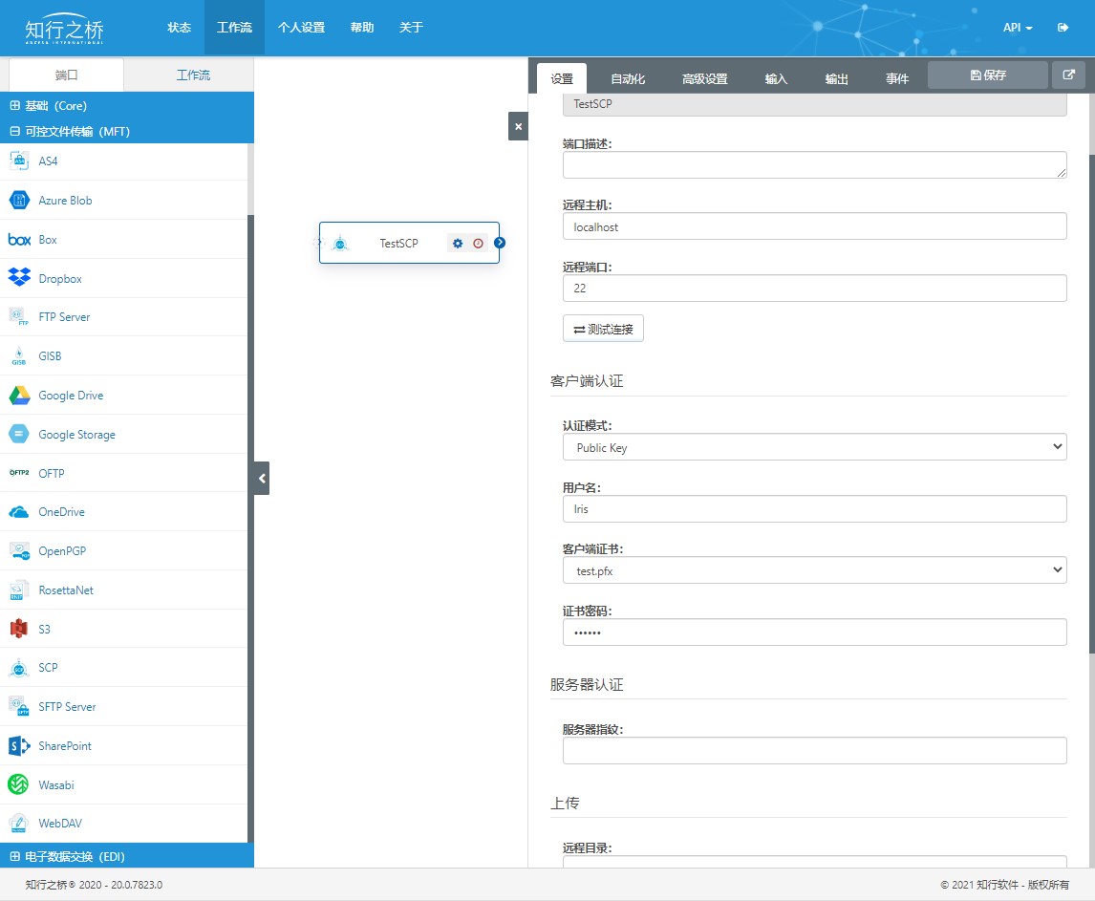Screen dimensions: 1095x901
Task: Select the WebDAV connector icon
Action: click(19, 824)
